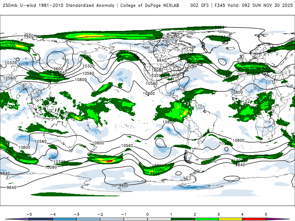Click the '00Z GFS' model run text
This screenshot has width=295, height=221.
pos(199,6)
